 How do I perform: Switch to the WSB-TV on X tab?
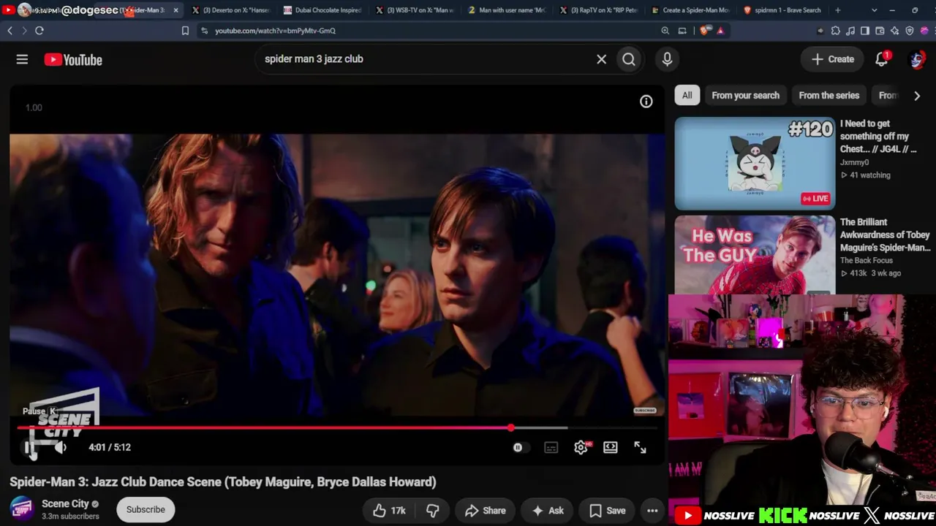click(415, 10)
